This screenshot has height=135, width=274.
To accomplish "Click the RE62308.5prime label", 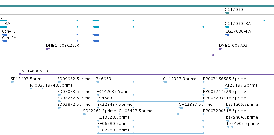I will coord(113,130).
